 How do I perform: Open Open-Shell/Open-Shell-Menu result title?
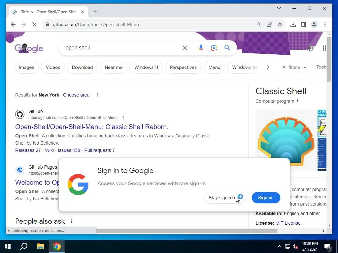(x=92, y=127)
